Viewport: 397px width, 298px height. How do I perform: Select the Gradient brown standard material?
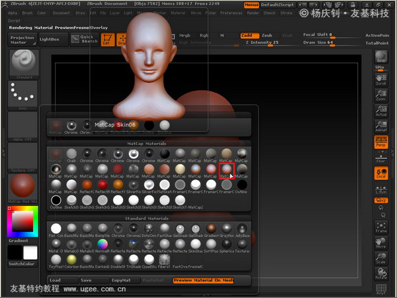[211, 230]
